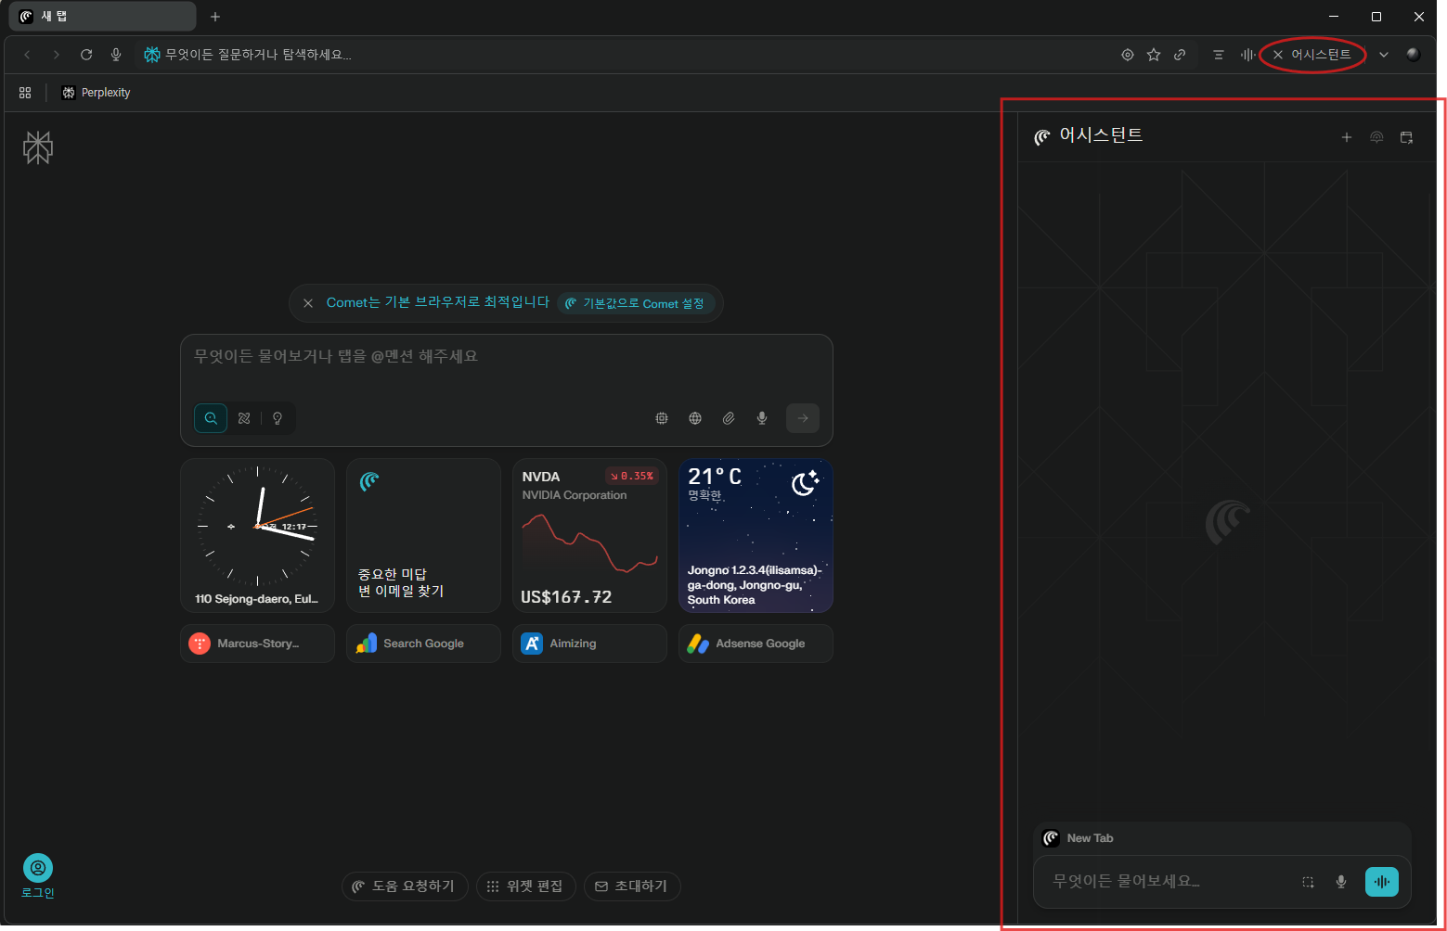The image size is (1447, 931).
Task: Click the signal-arc icon in assistant header
Action: tap(1376, 137)
